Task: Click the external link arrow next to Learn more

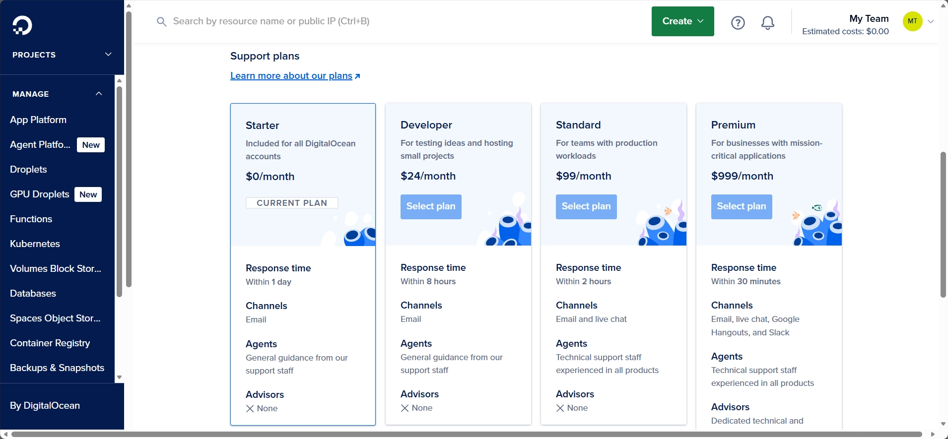Action: tap(357, 76)
